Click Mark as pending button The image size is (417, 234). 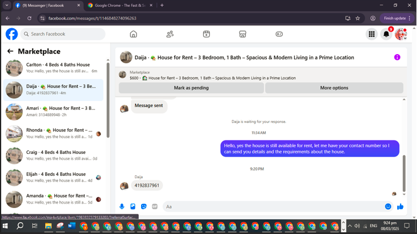pos(191,87)
